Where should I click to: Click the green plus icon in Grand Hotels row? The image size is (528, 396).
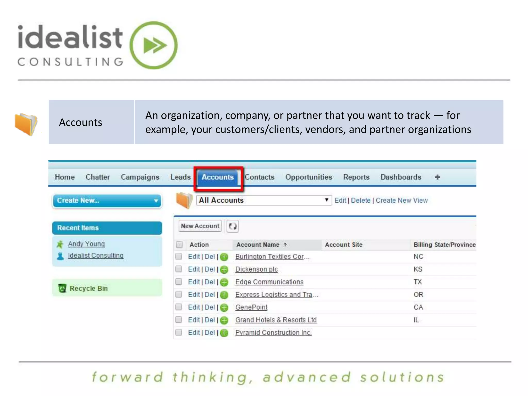tap(224, 320)
